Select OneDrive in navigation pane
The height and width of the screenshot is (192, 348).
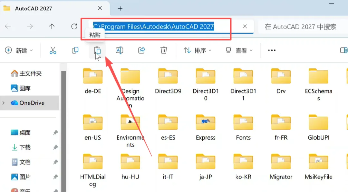[x=30, y=103]
